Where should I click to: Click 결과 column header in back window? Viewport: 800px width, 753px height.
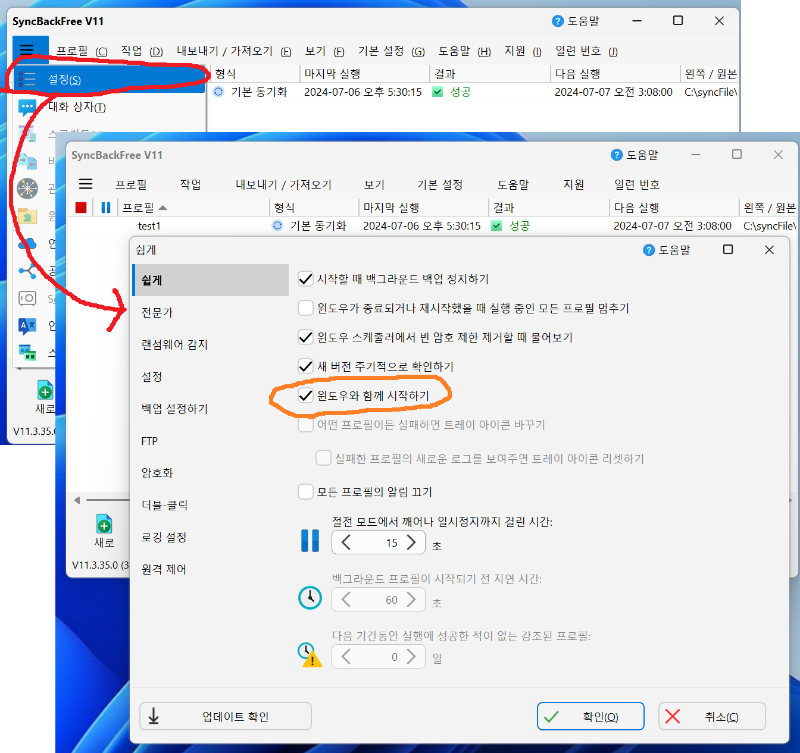(x=490, y=74)
